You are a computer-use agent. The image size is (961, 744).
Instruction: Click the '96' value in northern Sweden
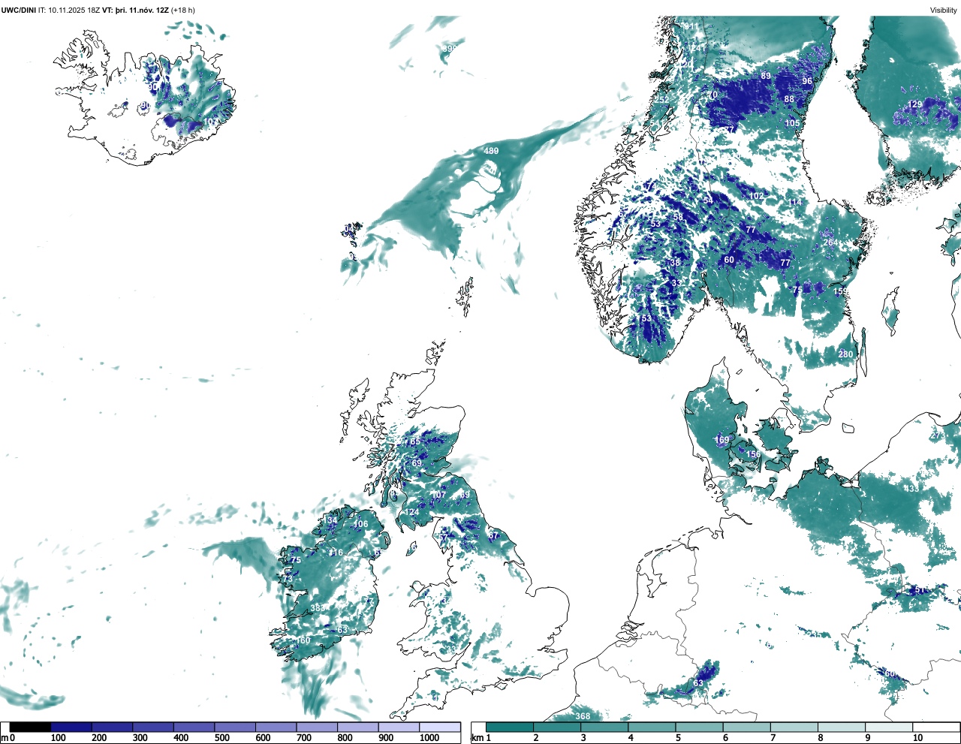point(807,81)
